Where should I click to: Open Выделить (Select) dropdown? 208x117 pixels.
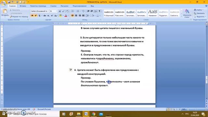pyautogui.click(x=200, y=17)
